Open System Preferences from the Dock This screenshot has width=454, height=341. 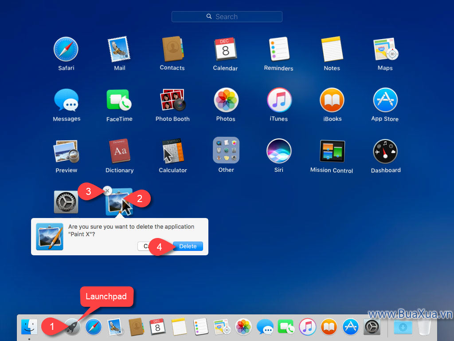[x=372, y=327]
